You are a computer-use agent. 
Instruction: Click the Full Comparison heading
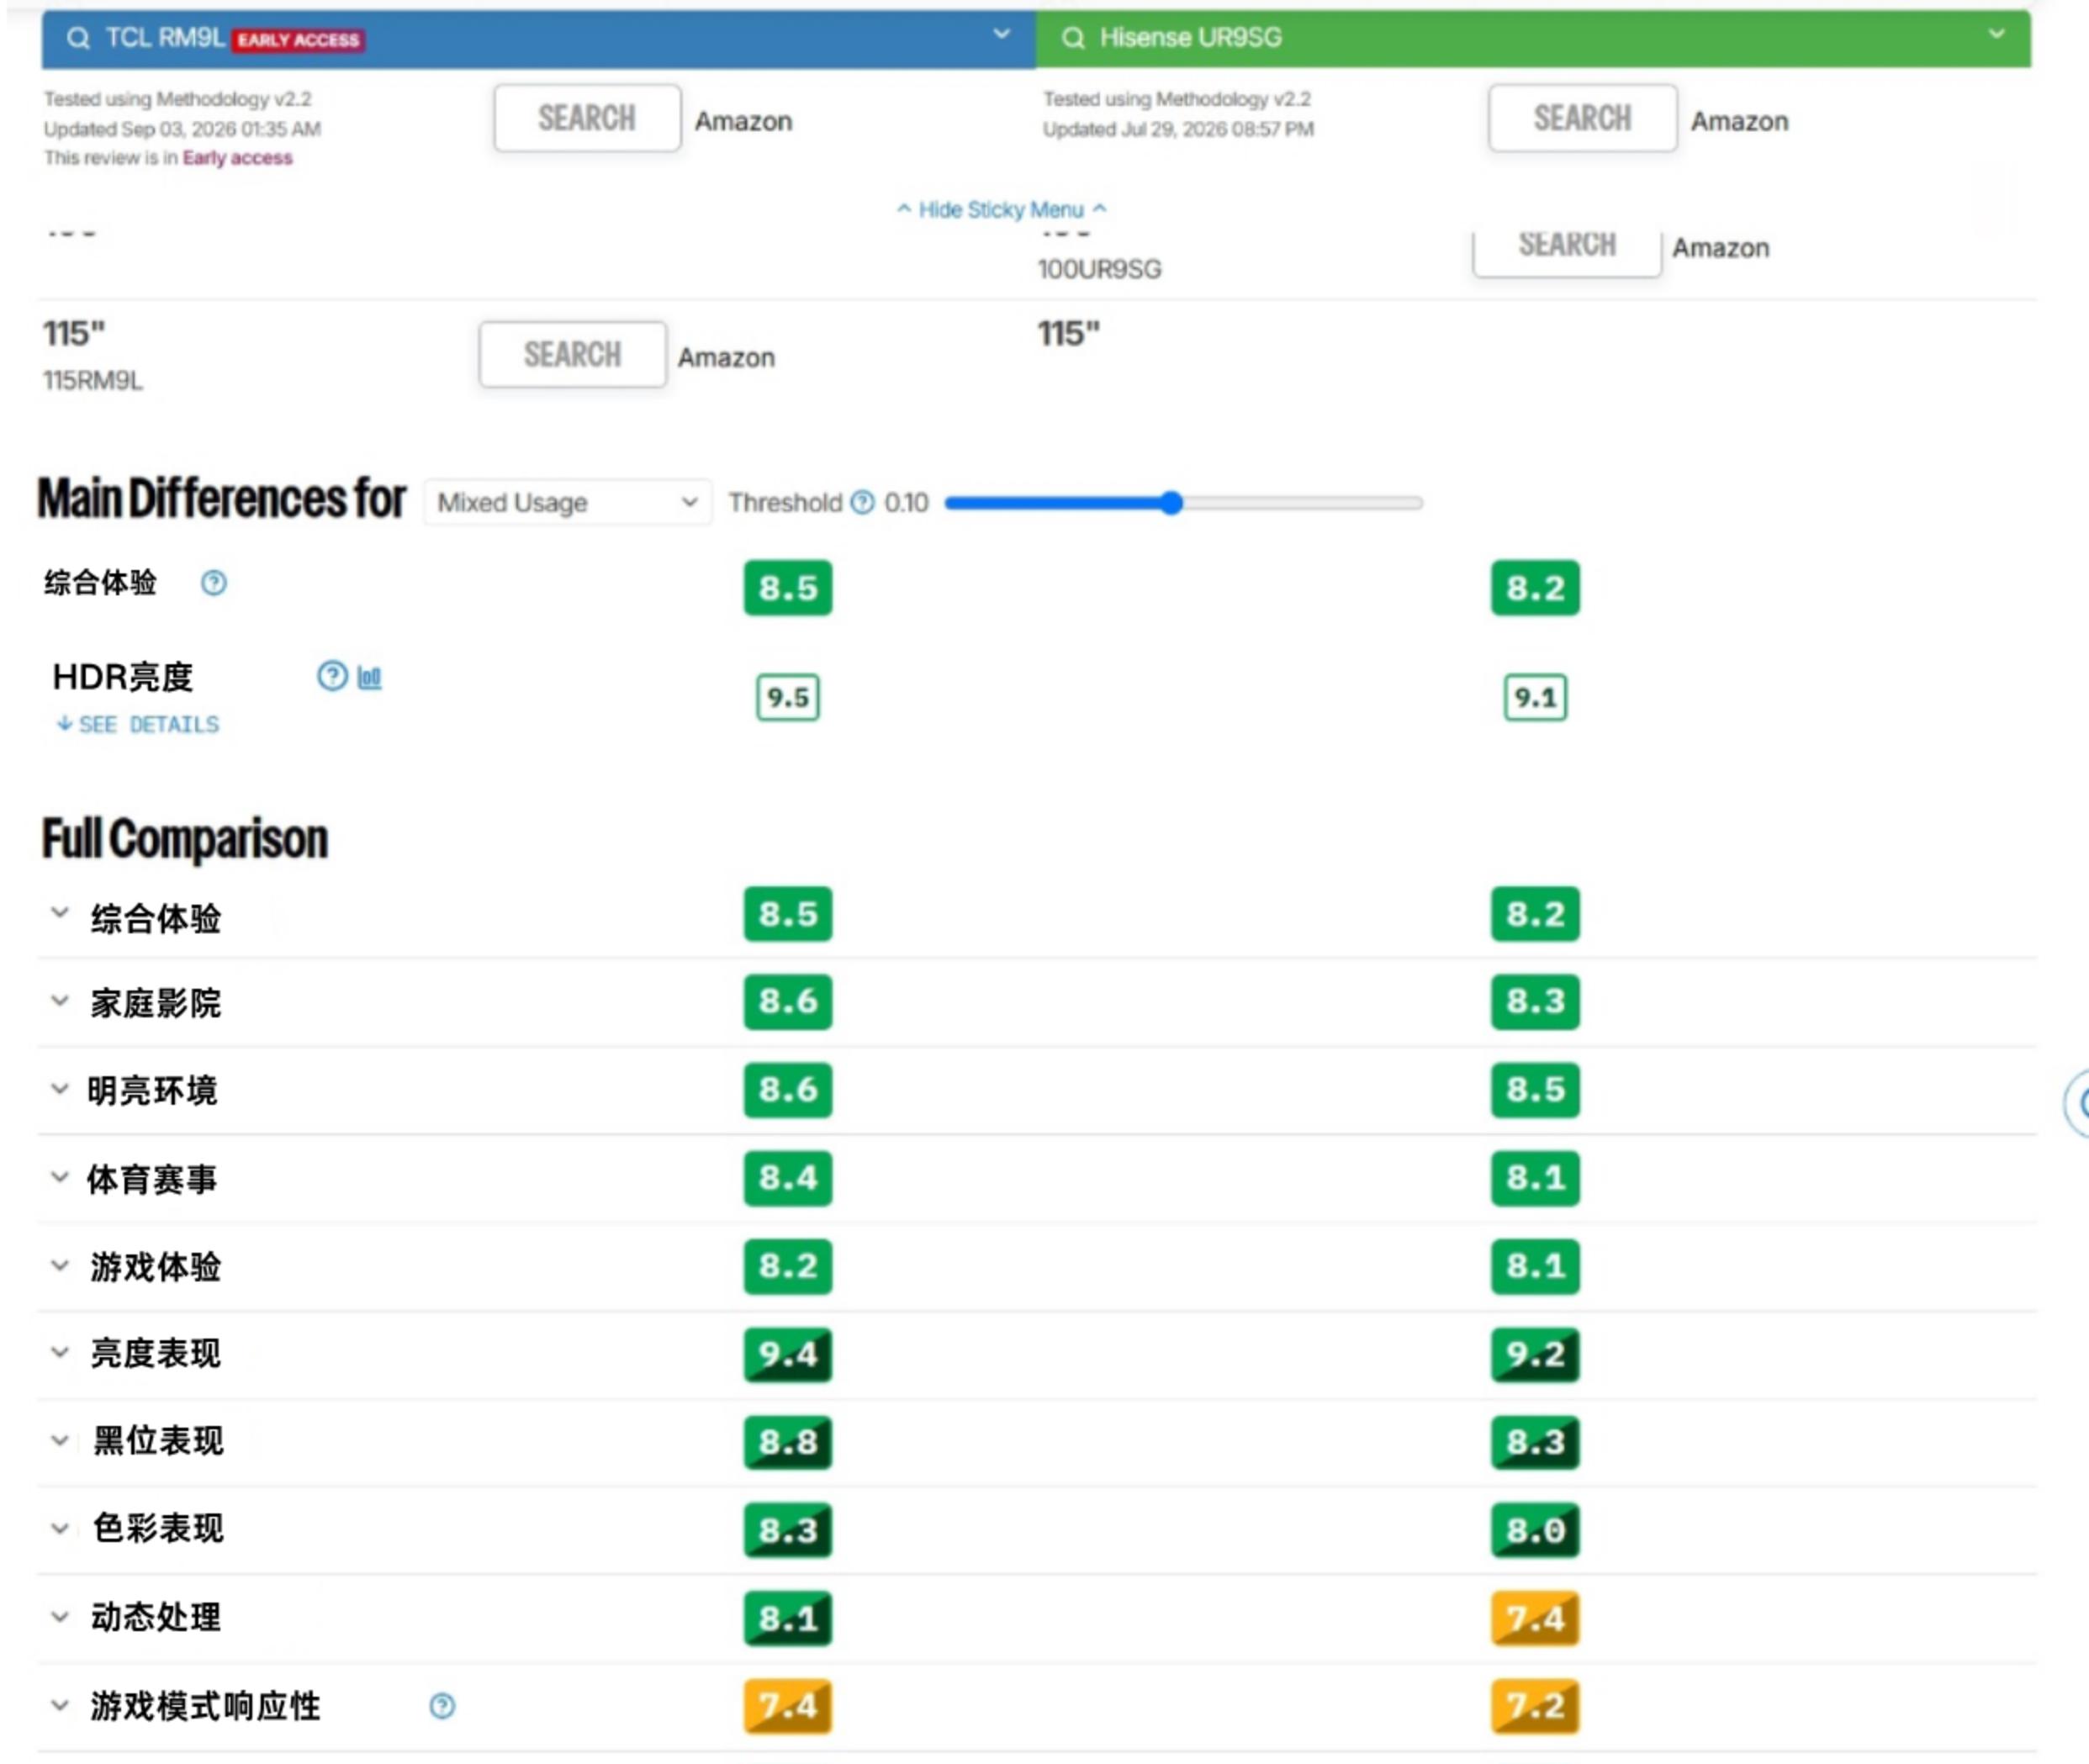pyautogui.click(x=185, y=838)
